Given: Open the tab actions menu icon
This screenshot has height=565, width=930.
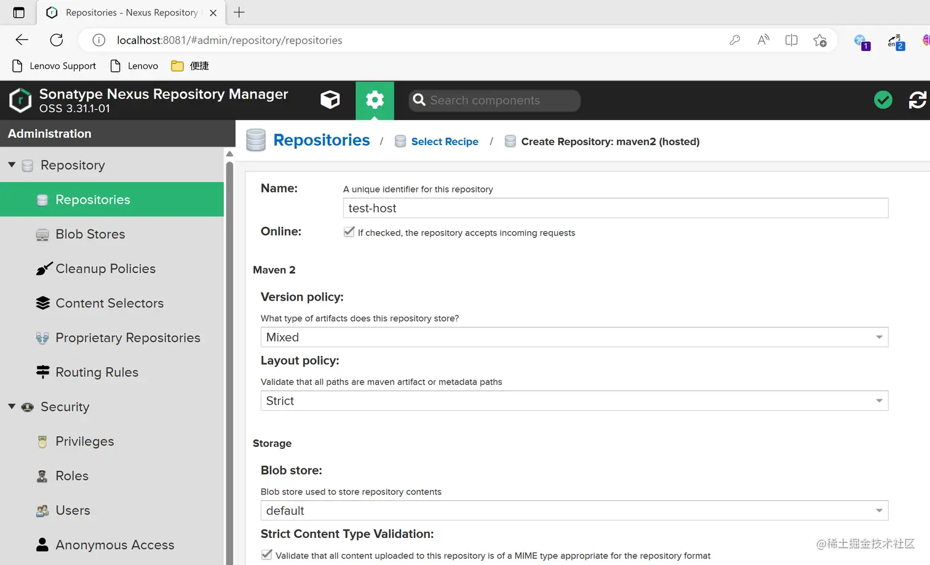Looking at the screenshot, I should (19, 12).
